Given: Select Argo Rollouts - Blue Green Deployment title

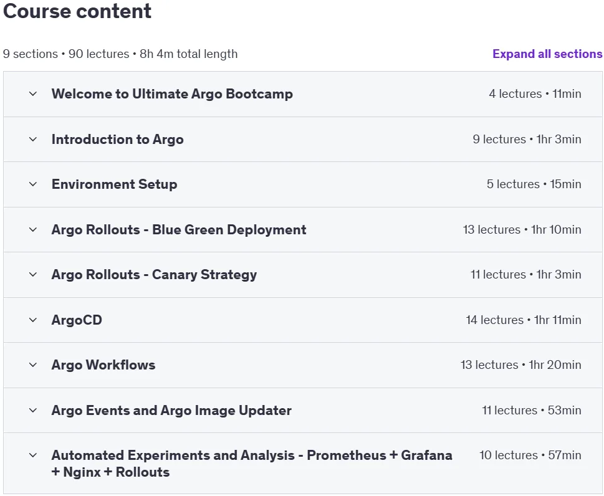Looking at the screenshot, I should [179, 229].
